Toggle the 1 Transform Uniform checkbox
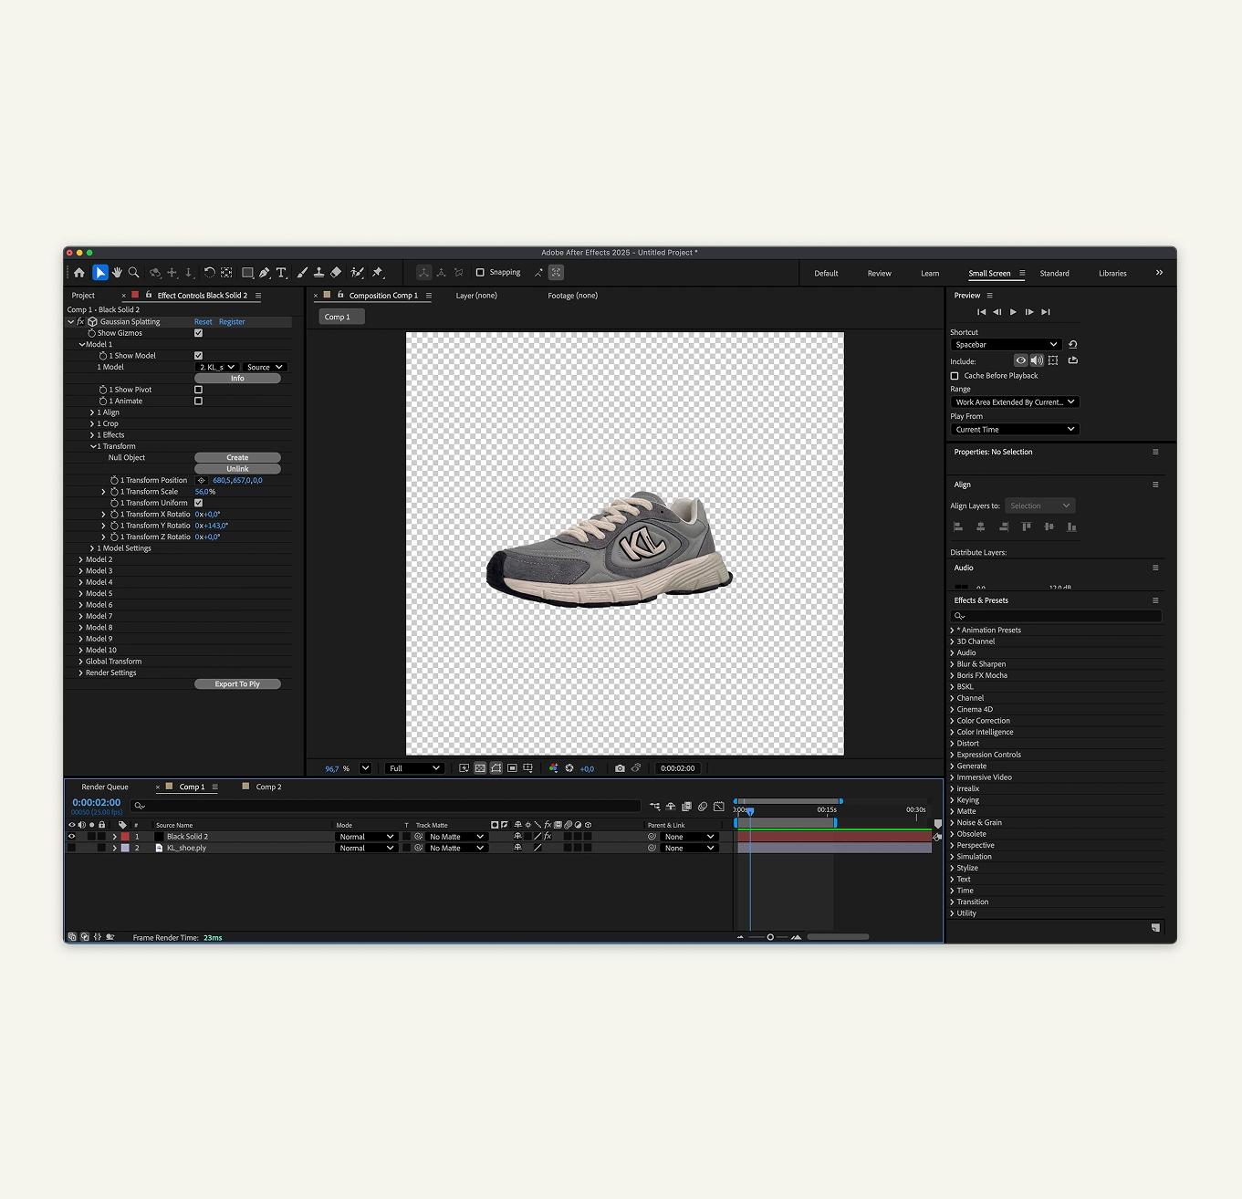The width and height of the screenshot is (1242, 1199). (x=198, y=503)
